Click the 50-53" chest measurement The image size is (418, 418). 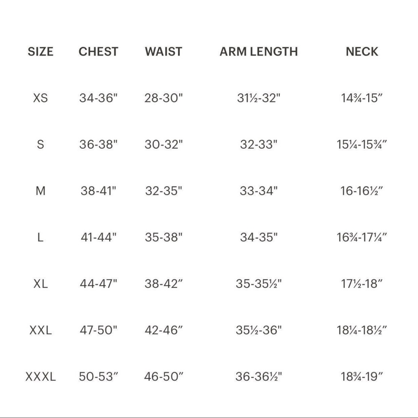98,377
